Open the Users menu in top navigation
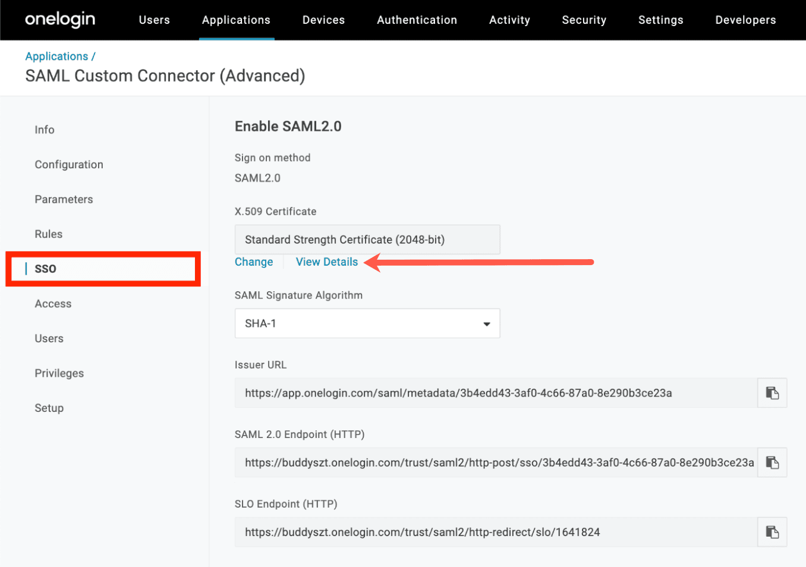Image resolution: width=806 pixels, height=567 pixels. click(154, 20)
